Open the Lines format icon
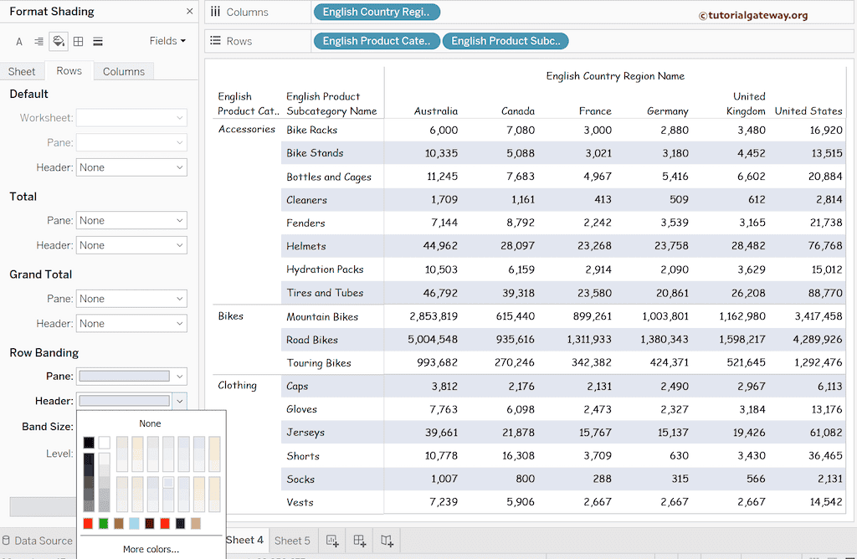 pyautogui.click(x=98, y=41)
